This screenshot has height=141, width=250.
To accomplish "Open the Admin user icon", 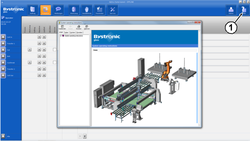I will (231, 10).
